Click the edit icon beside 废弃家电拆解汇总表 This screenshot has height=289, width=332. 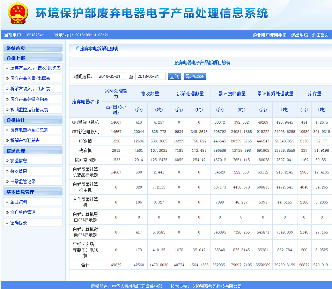pyautogui.click(x=75, y=49)
